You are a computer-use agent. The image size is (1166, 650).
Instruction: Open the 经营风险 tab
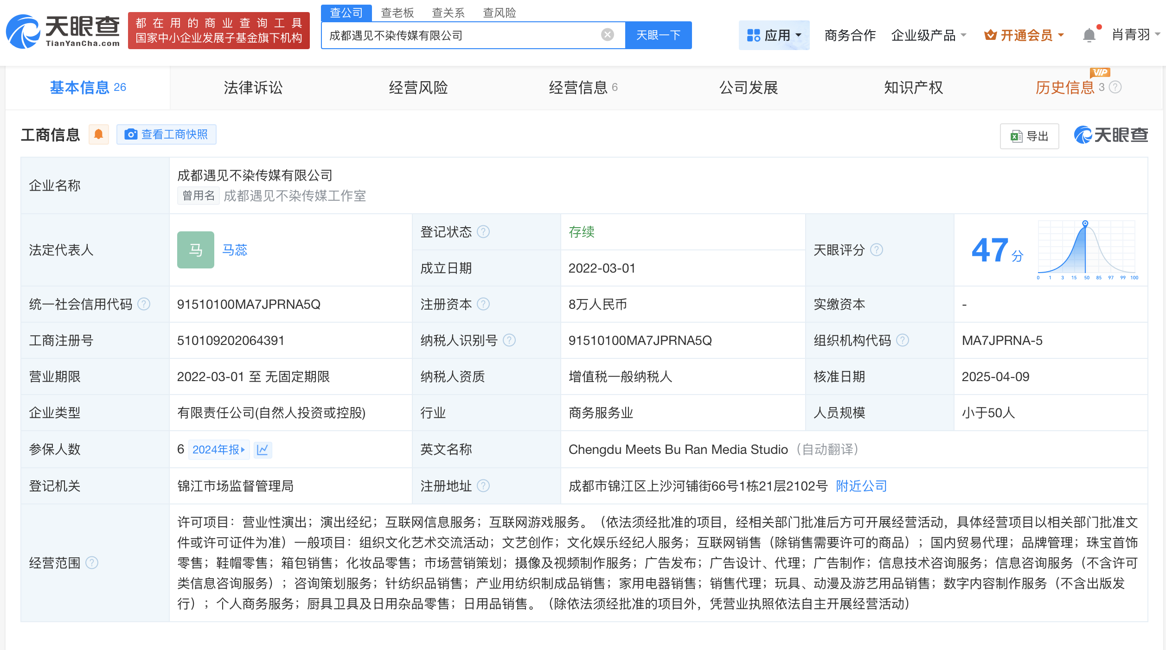(x=418, y=87)
